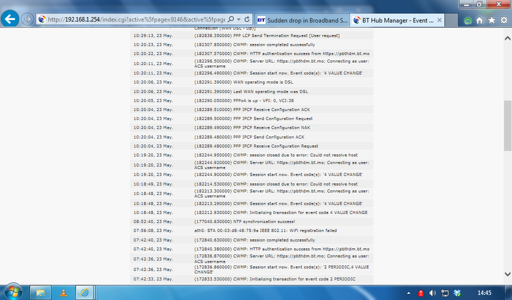
Task: Open Windows Explorer from the taskbar
Action: coord(40,292)
